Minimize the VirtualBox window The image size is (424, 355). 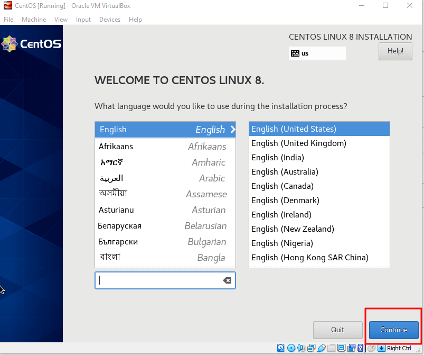(x=362, y=5)
